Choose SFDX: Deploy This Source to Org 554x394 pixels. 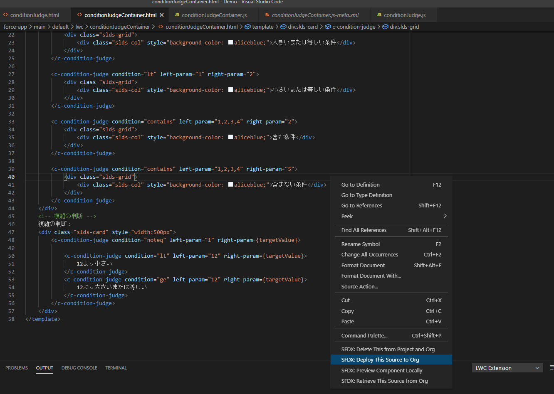[x=391, y=360]
